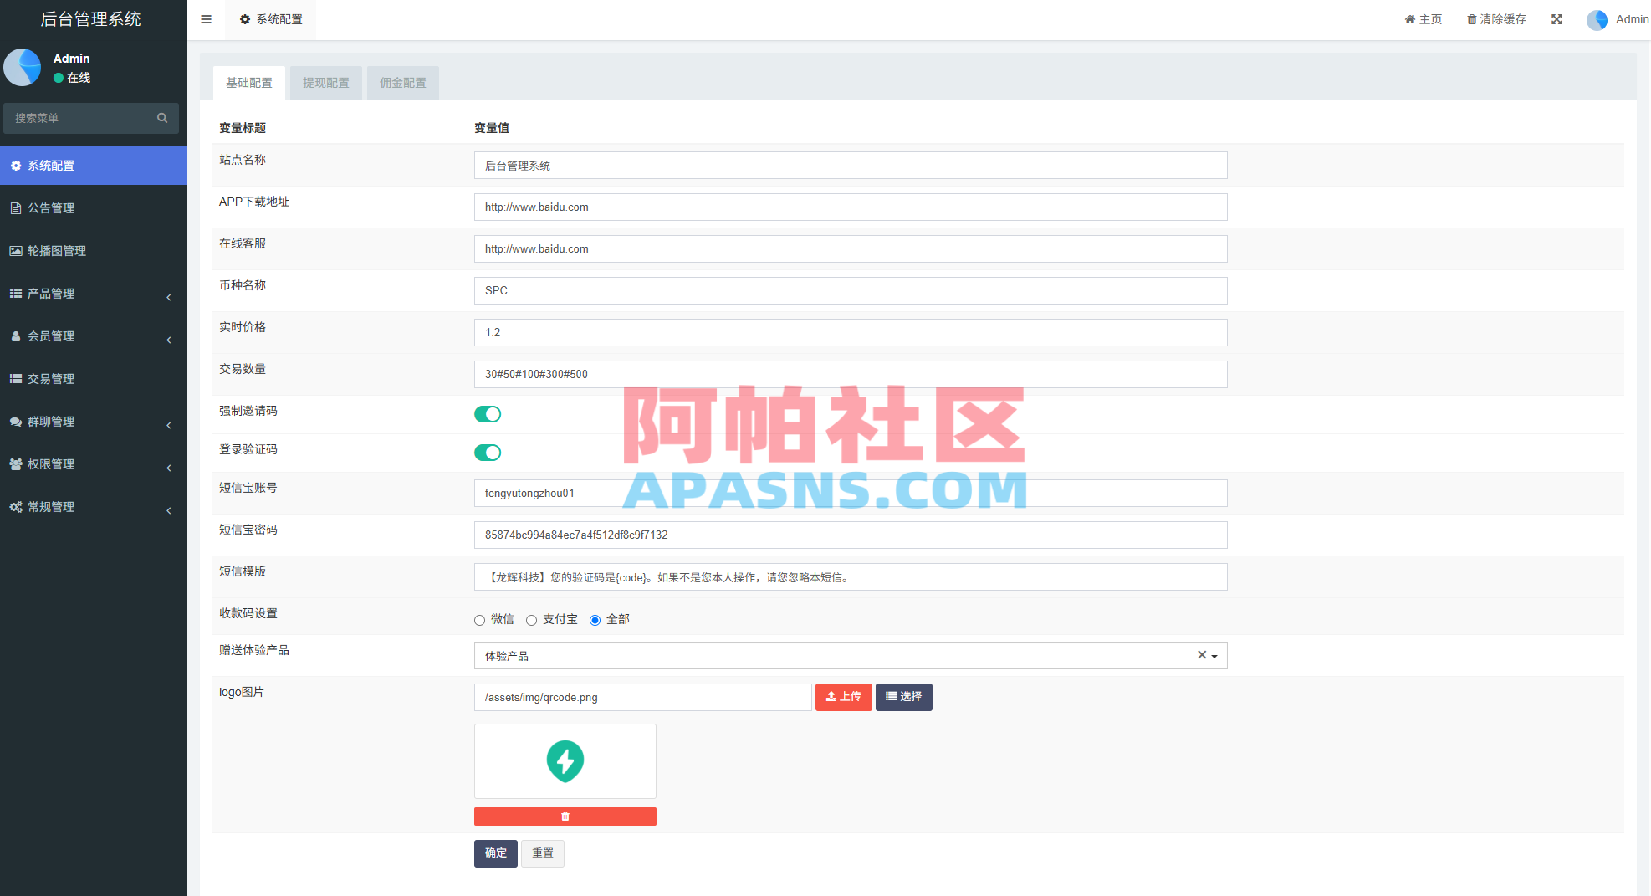Image resolution: width=1651 pixels, height=896 pixels.
Task: Disable the 强制邀请码 toggle
Action: (x=488, y=413)
